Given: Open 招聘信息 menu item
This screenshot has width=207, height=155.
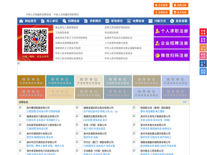Looking at the screenshot, I should [74, 21].
